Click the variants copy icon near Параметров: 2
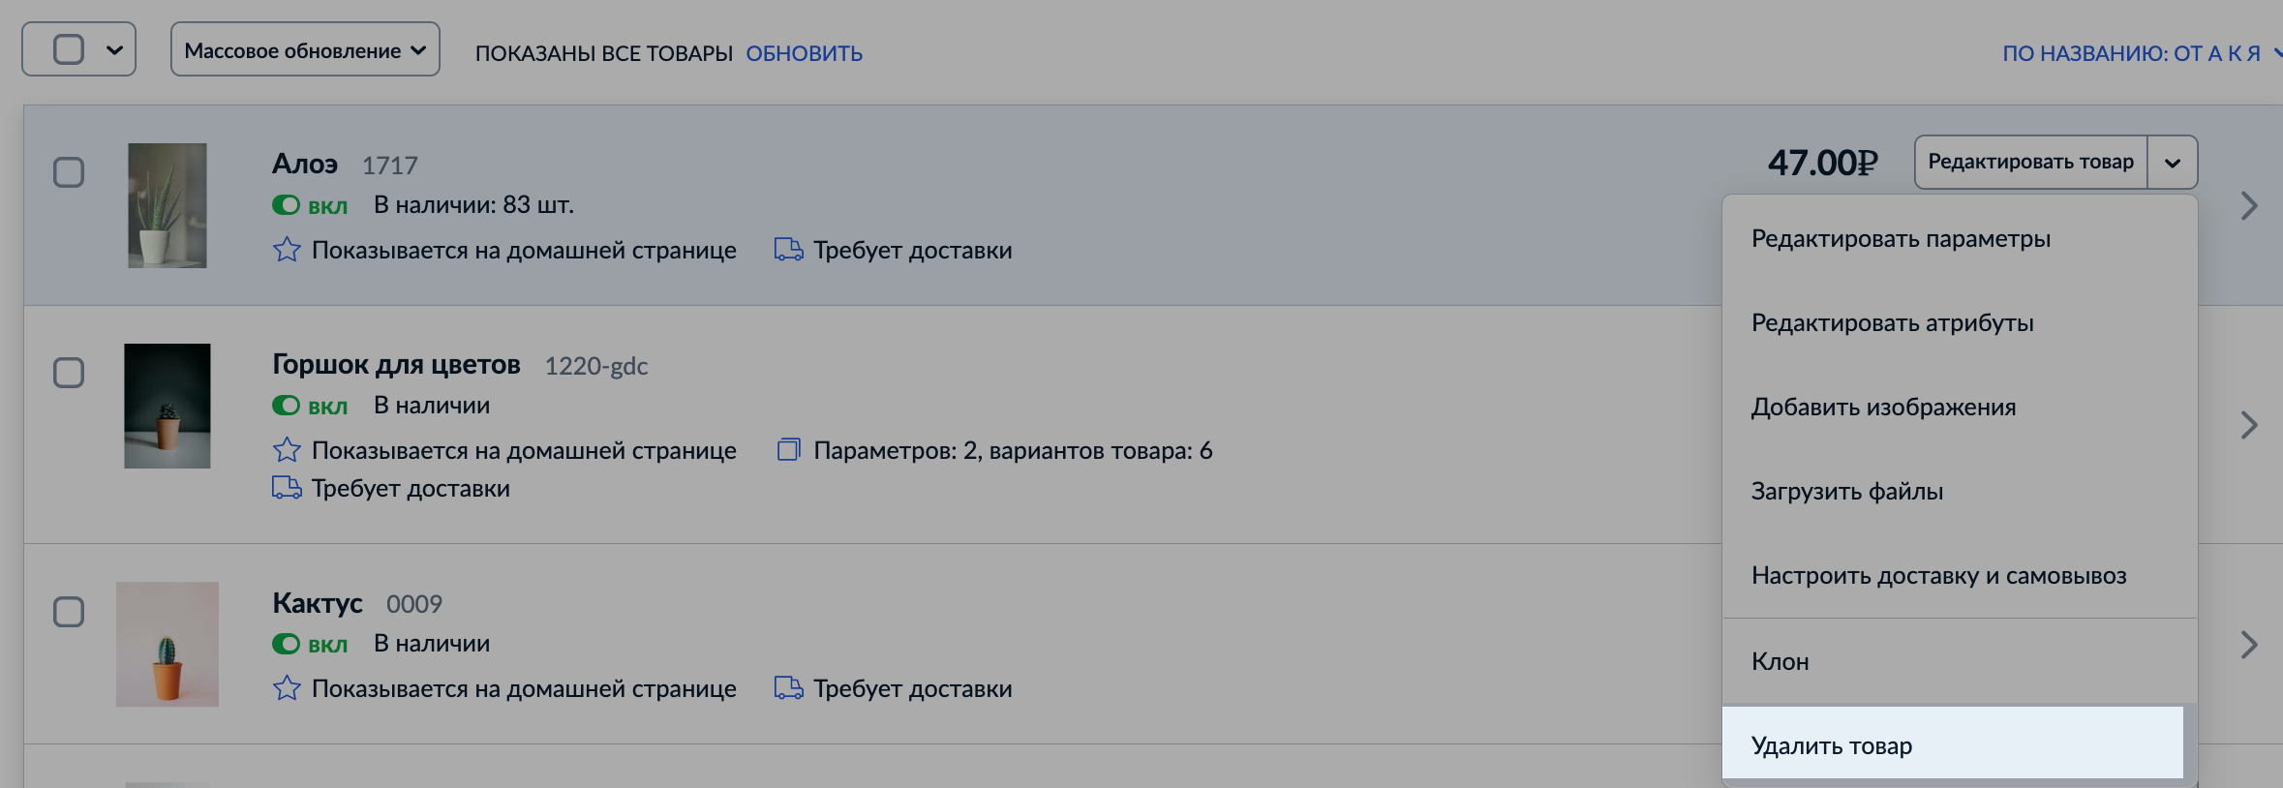Screen dimensions: 2283x788 click(x=788, y=450)
